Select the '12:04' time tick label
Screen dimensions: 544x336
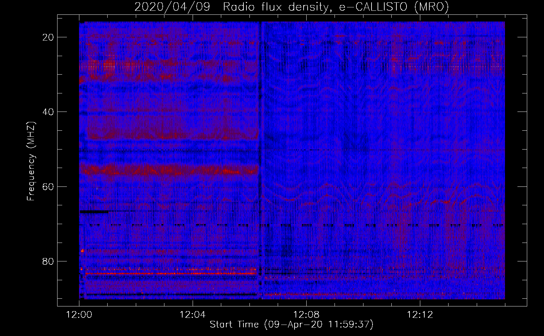(x=193, y=315)
